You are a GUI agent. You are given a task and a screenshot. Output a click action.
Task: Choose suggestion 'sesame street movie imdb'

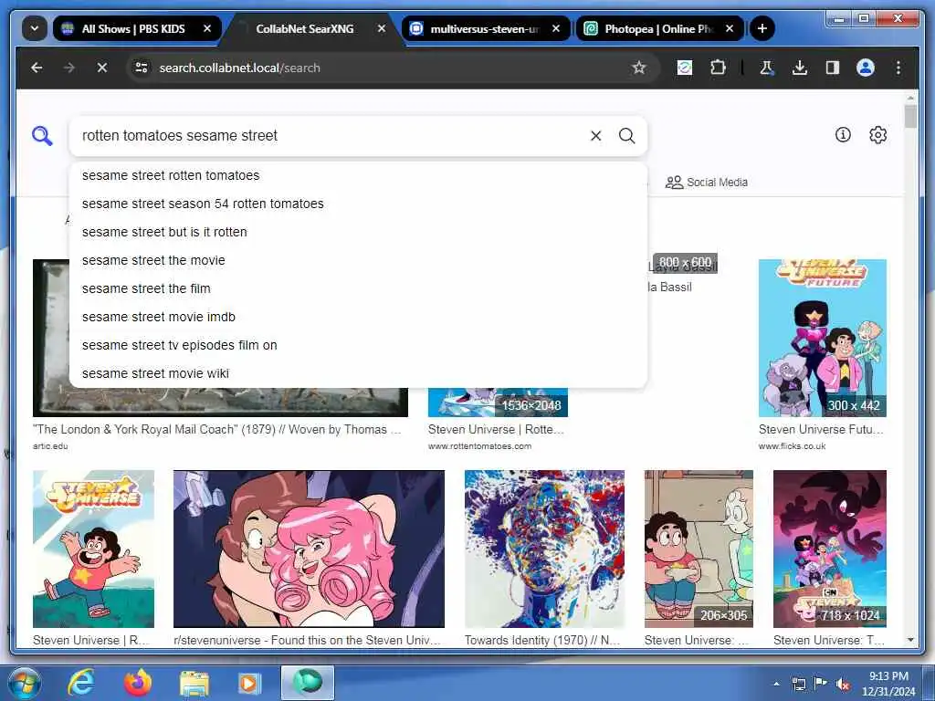[x=358, y=317]
